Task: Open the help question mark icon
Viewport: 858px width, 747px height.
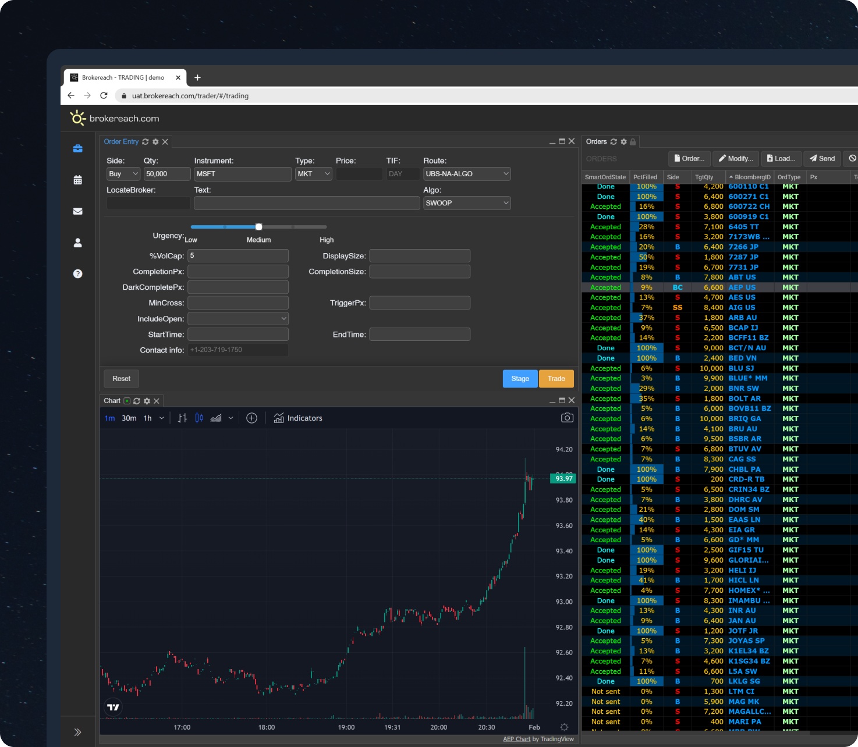Action: click(x=77, y=274)
